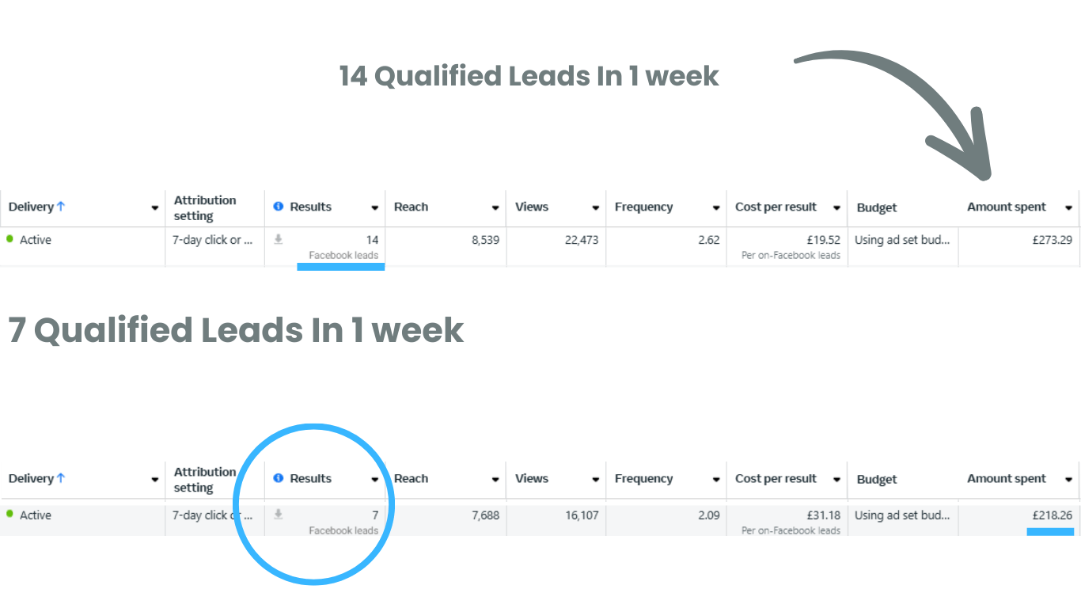Screen dimensions: 1081x608
Task: Click the sort arrow beside Delivery in bottom table
Action: click(x=61, y=478)
